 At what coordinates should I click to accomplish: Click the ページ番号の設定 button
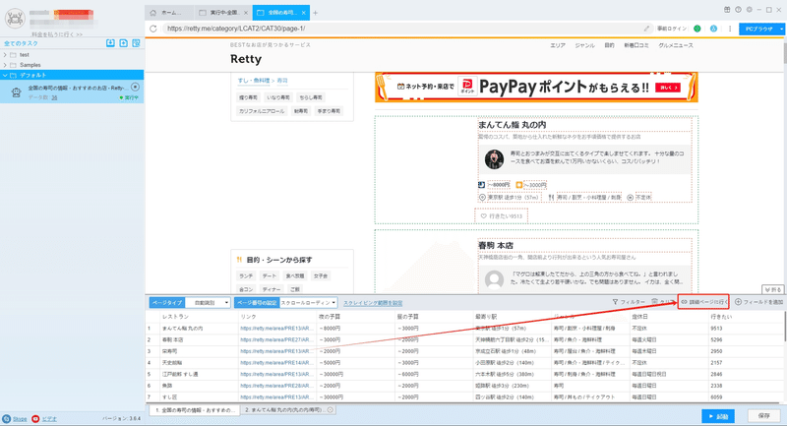pos(257,303)
